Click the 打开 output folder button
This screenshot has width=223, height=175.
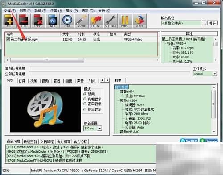coord(212,23)
